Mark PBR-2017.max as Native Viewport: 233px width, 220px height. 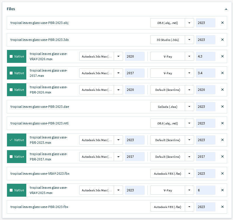pos(11,157)
